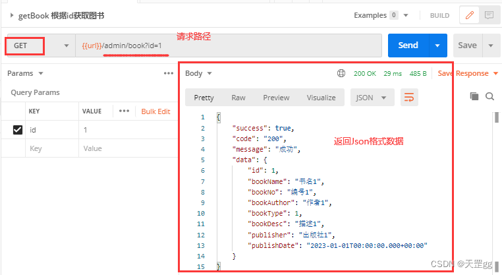Toggle the wrap lines icon
Screen dimensions: 502x275
click(x=409, y=97)
